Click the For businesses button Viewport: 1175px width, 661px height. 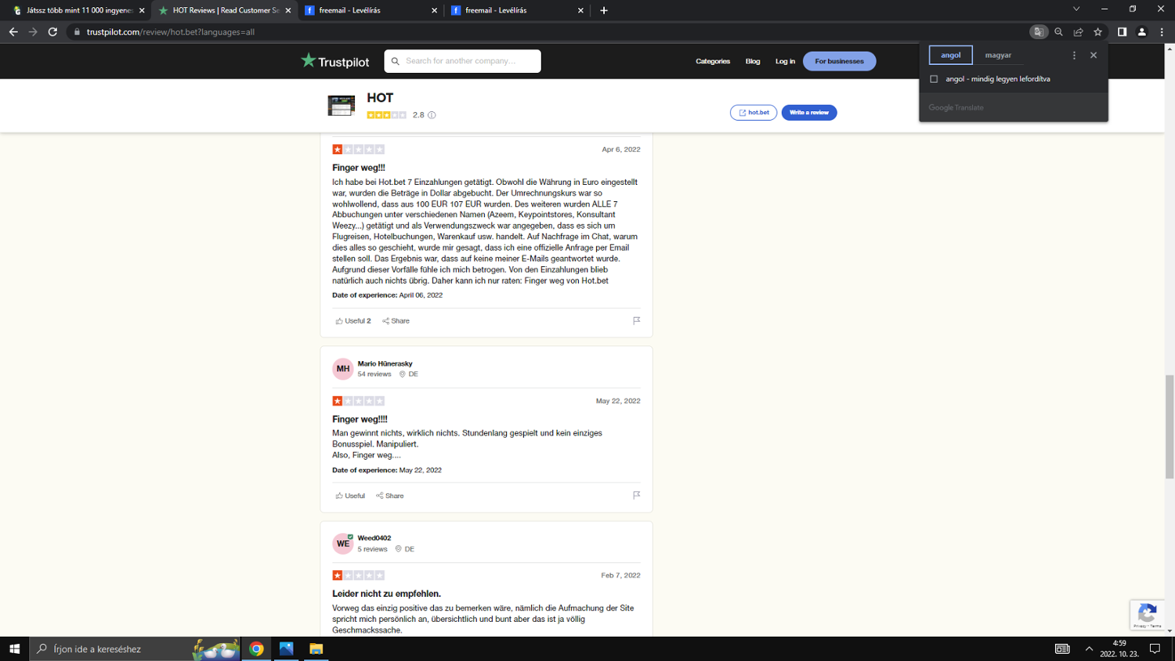(840, 61)
